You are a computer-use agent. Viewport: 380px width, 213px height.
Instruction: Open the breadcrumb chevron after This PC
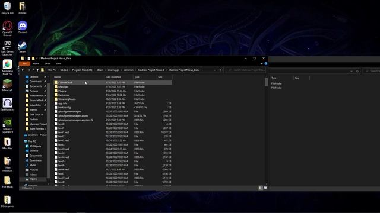point(58,70)
